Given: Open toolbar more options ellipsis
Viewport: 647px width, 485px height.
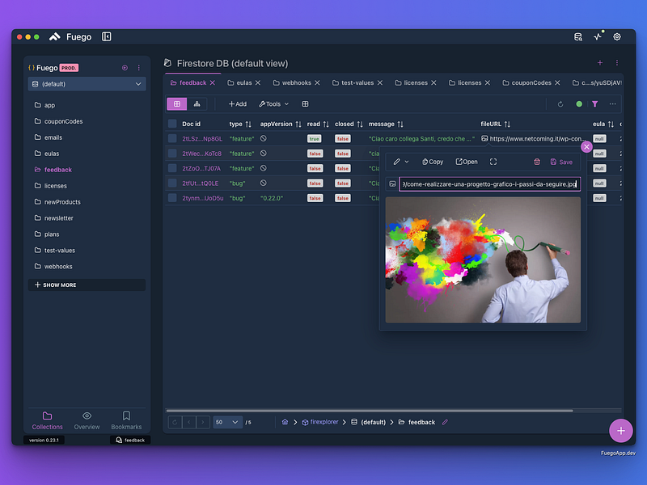Looking at the screenshot, I should [x=613, y=104].
